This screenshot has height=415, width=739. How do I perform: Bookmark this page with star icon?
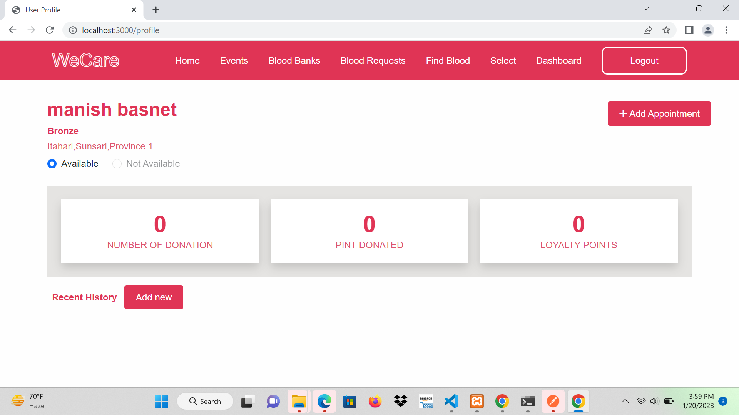point(666,30)
